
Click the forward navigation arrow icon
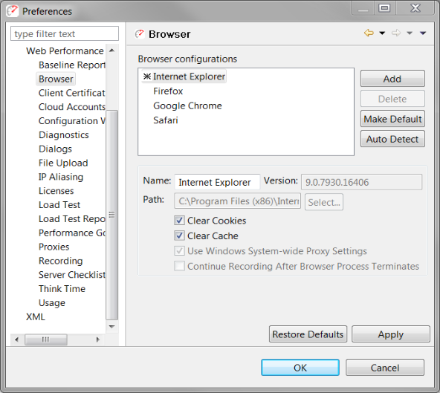click(396, 33)
